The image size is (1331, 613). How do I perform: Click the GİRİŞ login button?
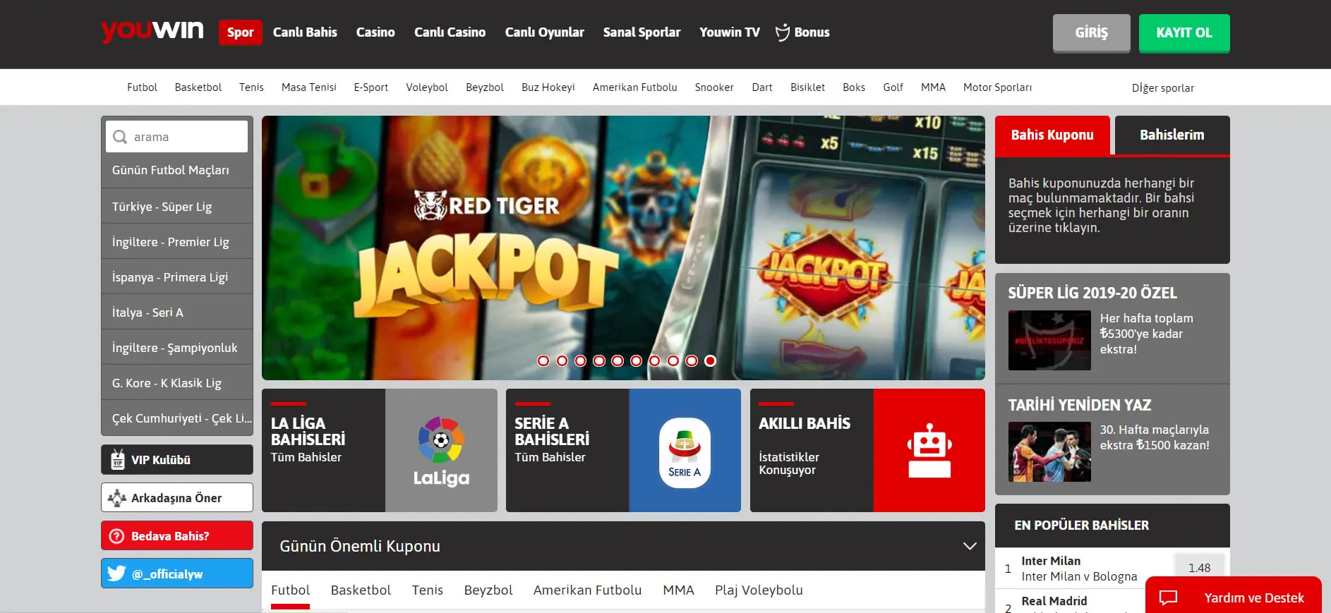tap(1092, 33)
